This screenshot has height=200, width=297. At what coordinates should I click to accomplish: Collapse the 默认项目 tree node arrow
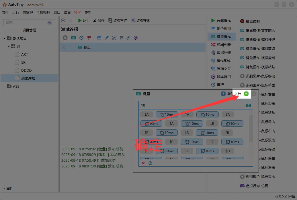[4, 38]
